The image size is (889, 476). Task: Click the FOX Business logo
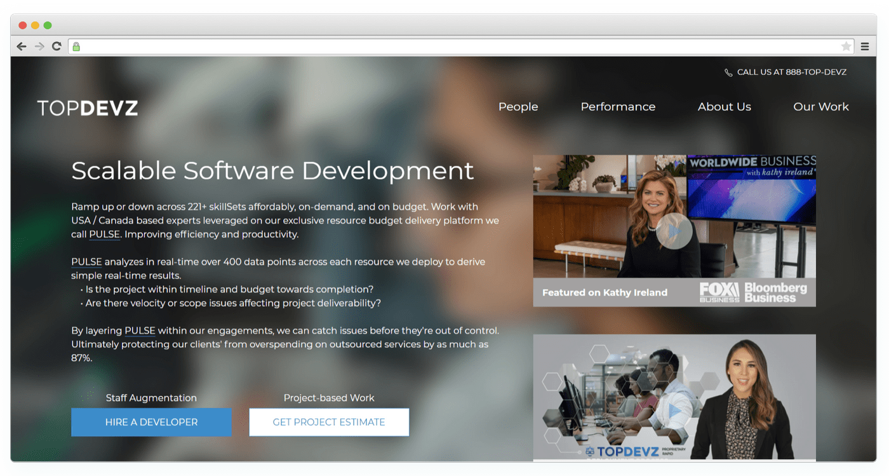(719, 292)
